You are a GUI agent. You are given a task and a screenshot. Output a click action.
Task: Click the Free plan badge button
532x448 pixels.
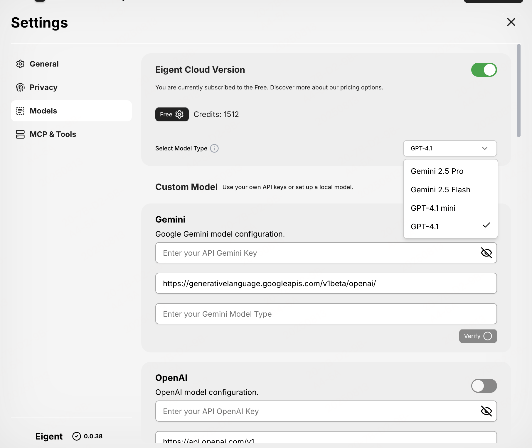click(x=172, y=114)
